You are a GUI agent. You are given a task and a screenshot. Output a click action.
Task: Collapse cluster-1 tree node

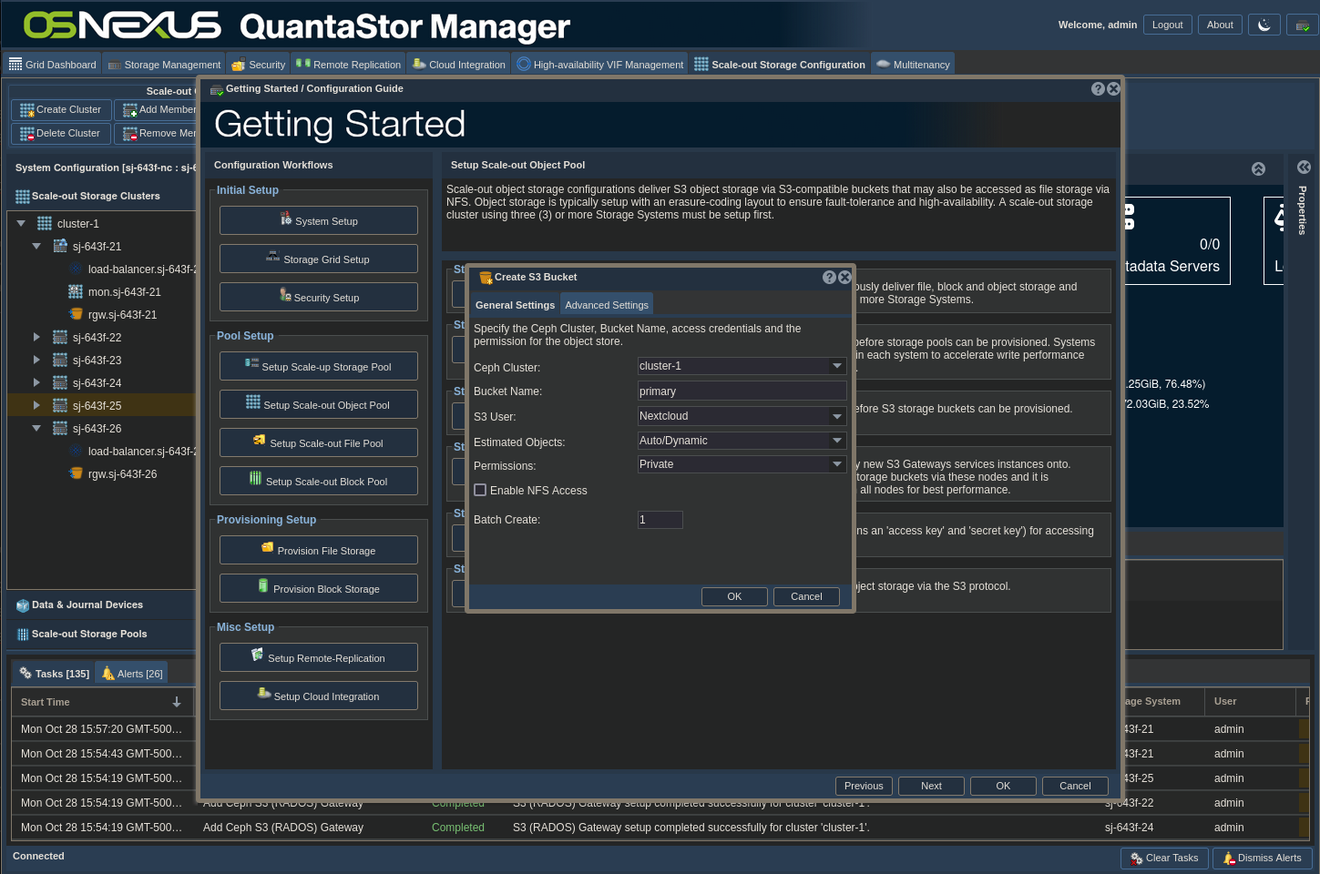coord(21,223)
